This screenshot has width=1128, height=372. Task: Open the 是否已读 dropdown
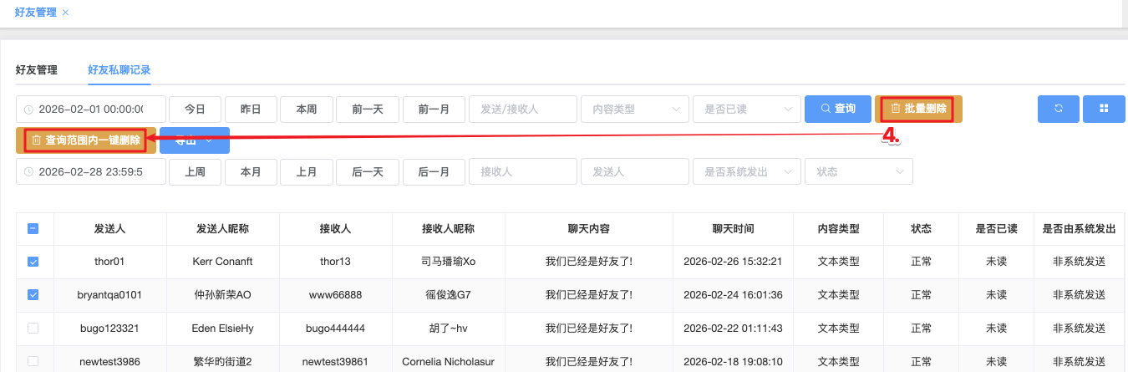tap(745, 109)
